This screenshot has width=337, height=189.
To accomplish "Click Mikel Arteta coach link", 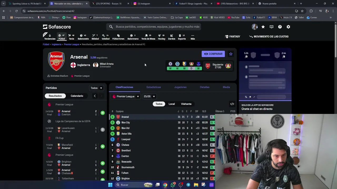I will click(x=103, y=65).
